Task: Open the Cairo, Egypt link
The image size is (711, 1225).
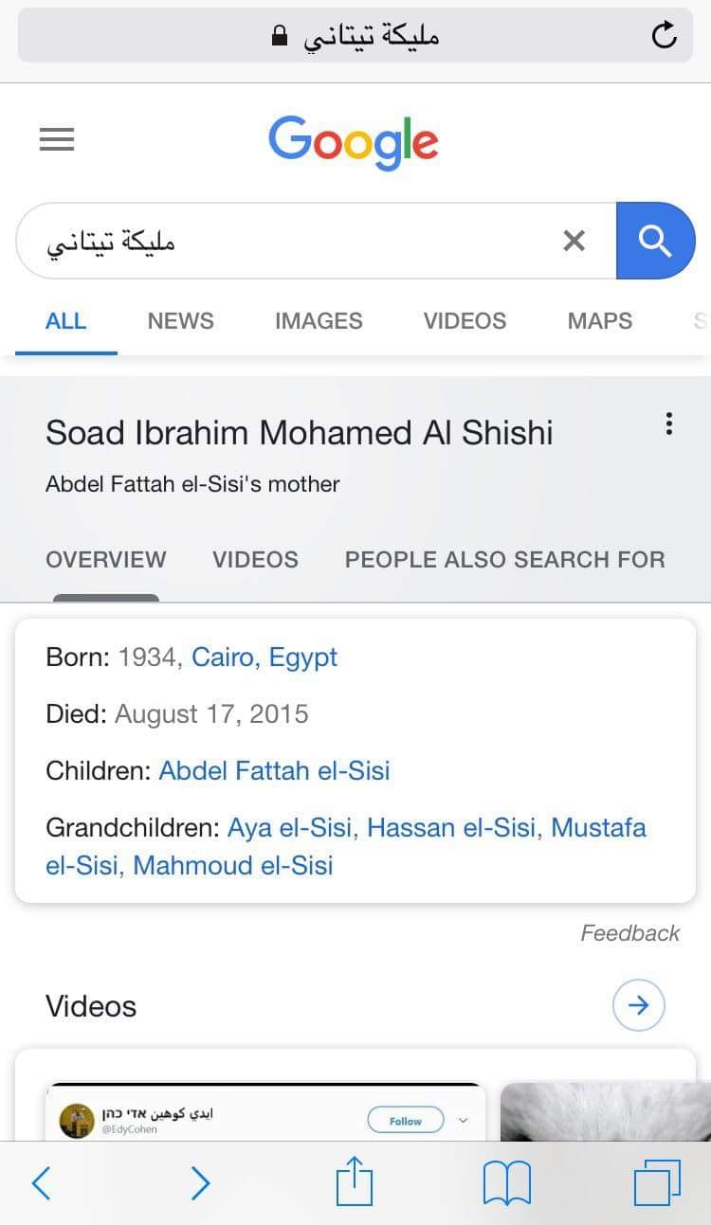Action: (264, 658)
